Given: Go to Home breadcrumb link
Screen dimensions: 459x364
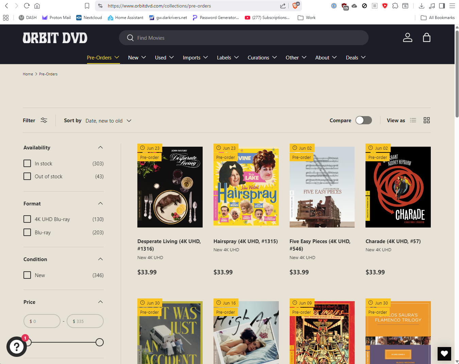Looking at the screenshot, I should [28, 74].
